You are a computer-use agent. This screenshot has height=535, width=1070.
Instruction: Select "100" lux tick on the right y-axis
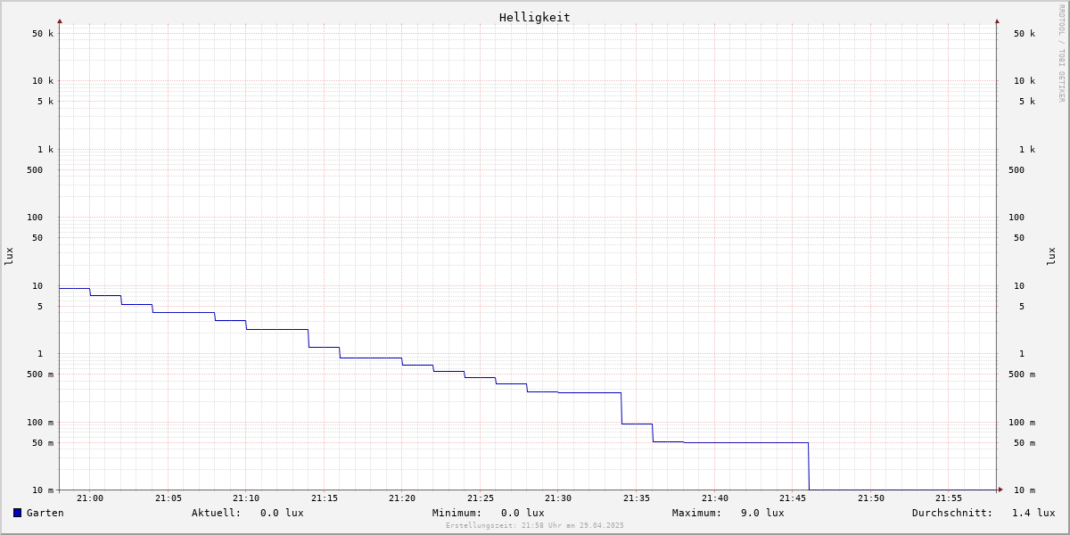click(x=1017, y=218)
